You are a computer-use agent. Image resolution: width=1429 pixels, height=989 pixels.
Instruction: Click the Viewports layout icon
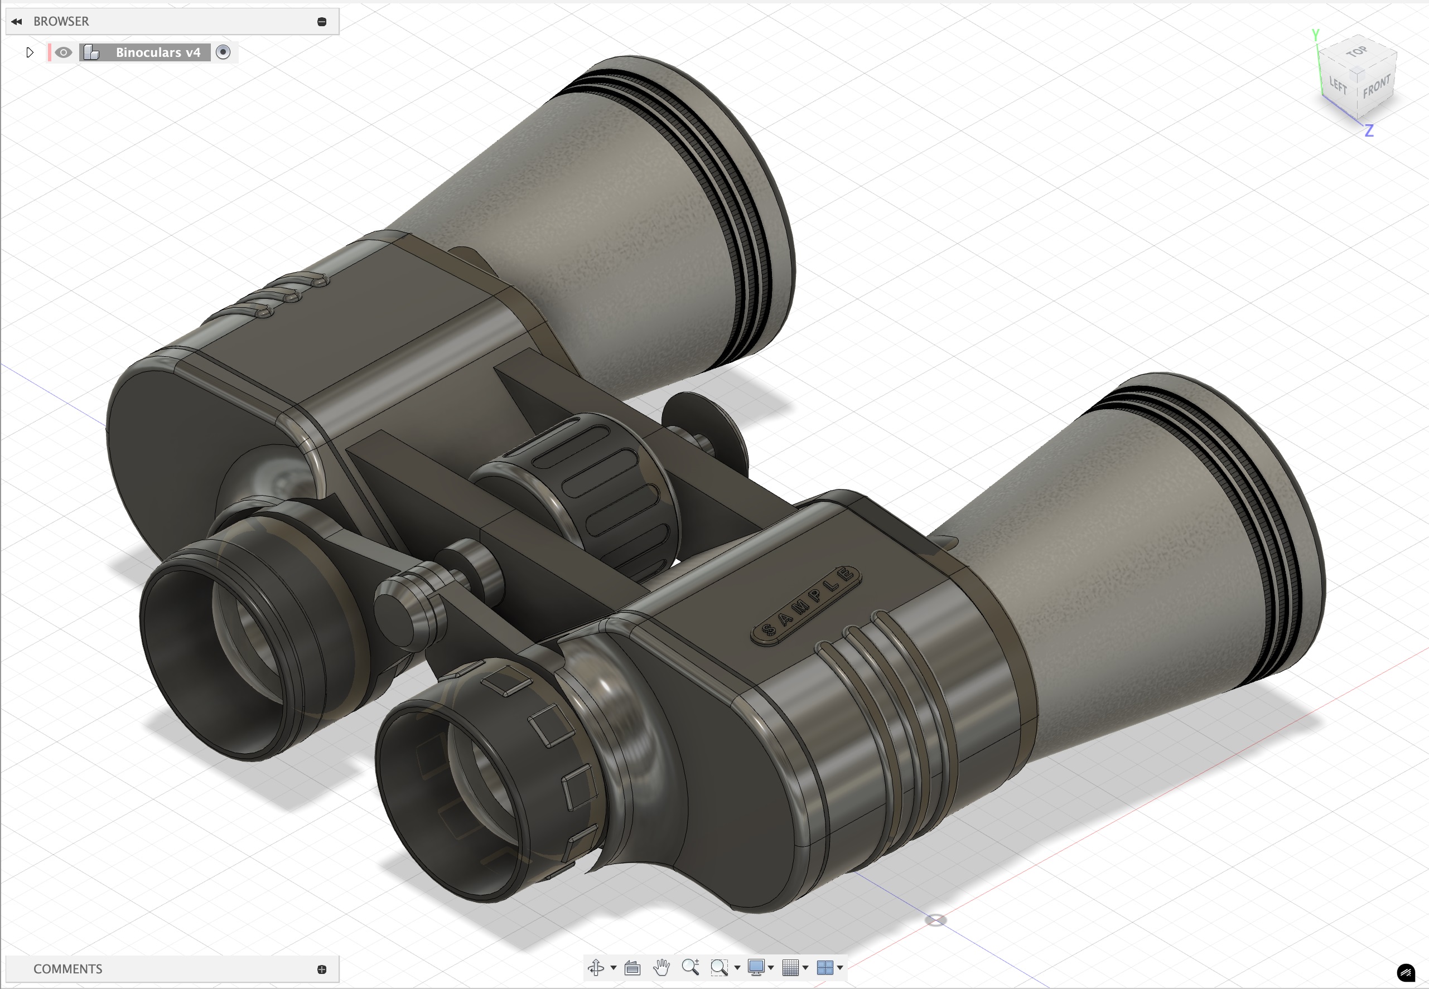(824, 967)
